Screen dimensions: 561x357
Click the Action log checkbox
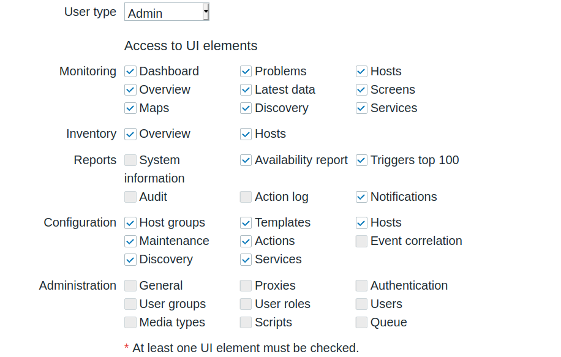point(246,197)
